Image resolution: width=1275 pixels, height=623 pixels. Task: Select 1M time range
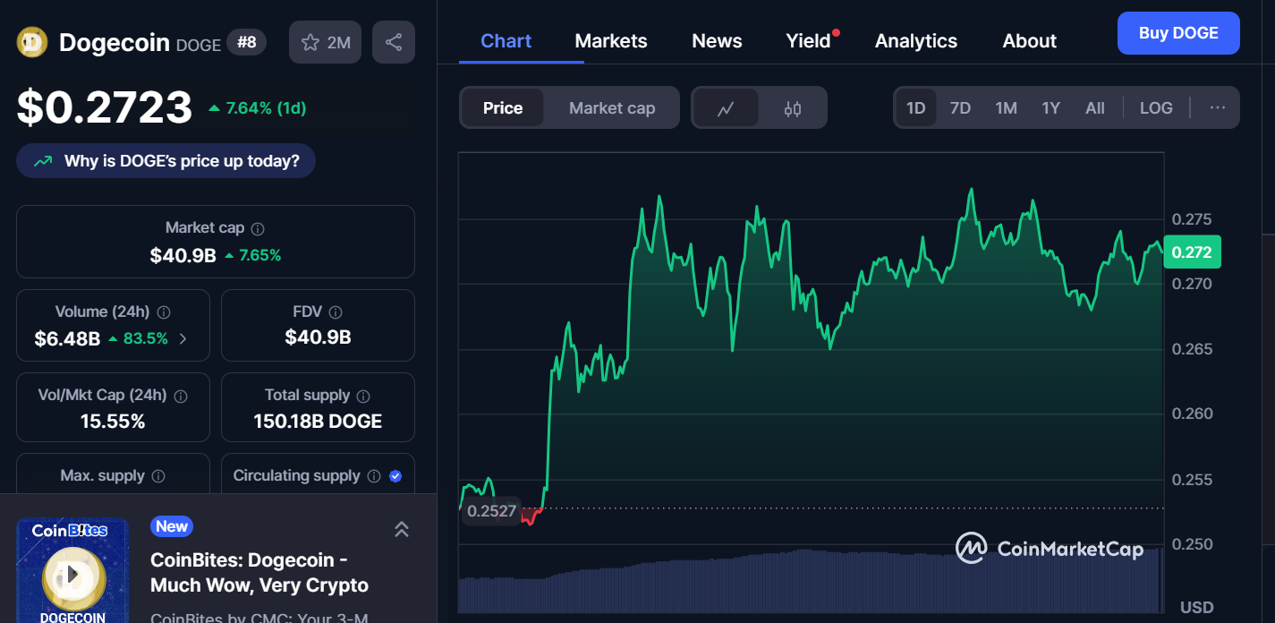point(1006,108)
